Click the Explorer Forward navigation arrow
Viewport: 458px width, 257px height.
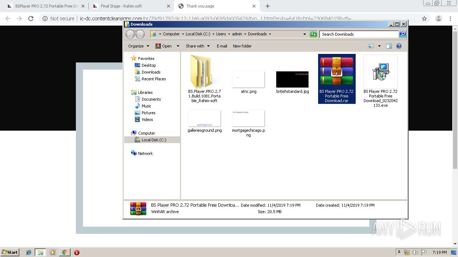(x=140, y=34)
